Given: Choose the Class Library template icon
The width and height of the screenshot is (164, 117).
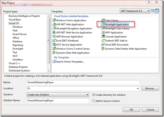Looking at the screenshot, I should pyautogui.click(x=103, y=20).
